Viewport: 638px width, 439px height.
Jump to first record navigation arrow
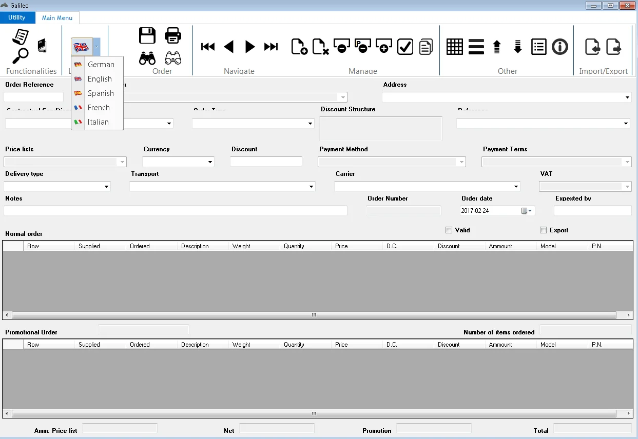[208, 47]
